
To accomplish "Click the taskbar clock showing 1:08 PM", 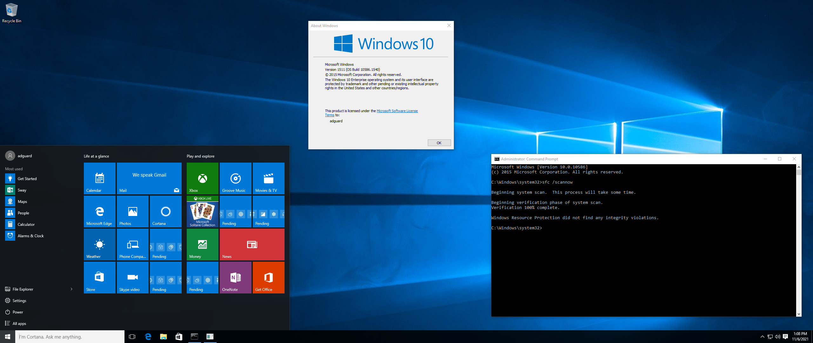I will (x=800, y=337).
